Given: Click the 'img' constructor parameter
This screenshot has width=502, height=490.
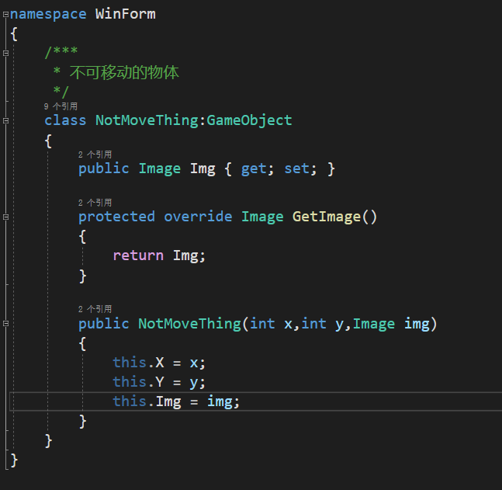Looking at the screenshot, I should point(417,324).
